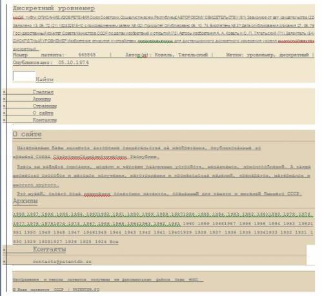Open the patent number 445845 link

[87, 55]
